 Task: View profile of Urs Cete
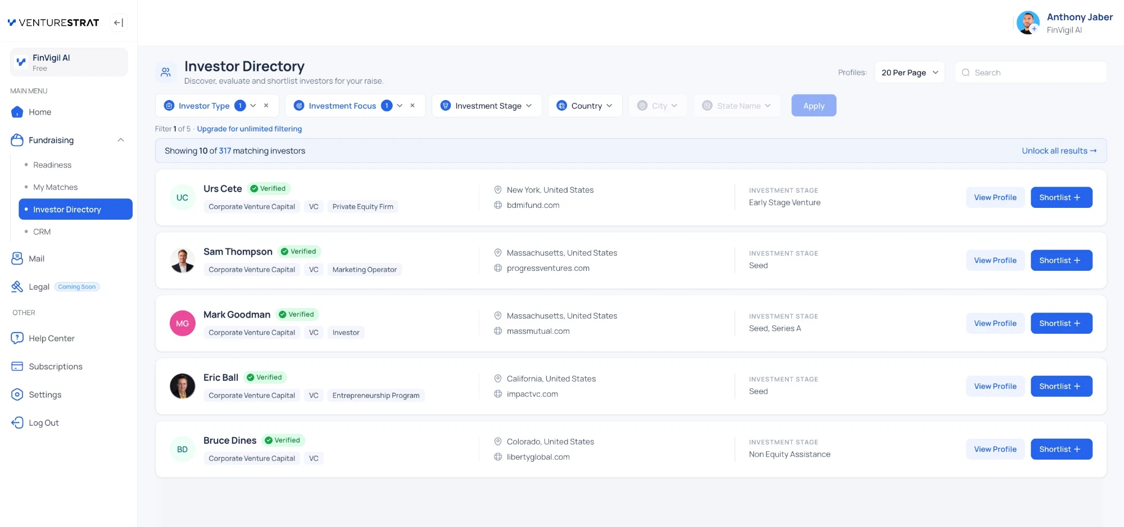tap(995, 197)
